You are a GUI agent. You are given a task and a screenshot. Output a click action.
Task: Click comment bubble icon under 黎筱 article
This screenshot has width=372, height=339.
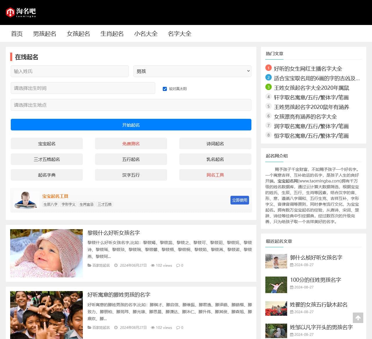pos(178,266)
